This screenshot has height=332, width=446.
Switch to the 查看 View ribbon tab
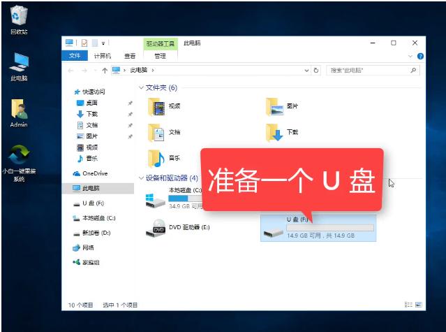pos(130,56)
